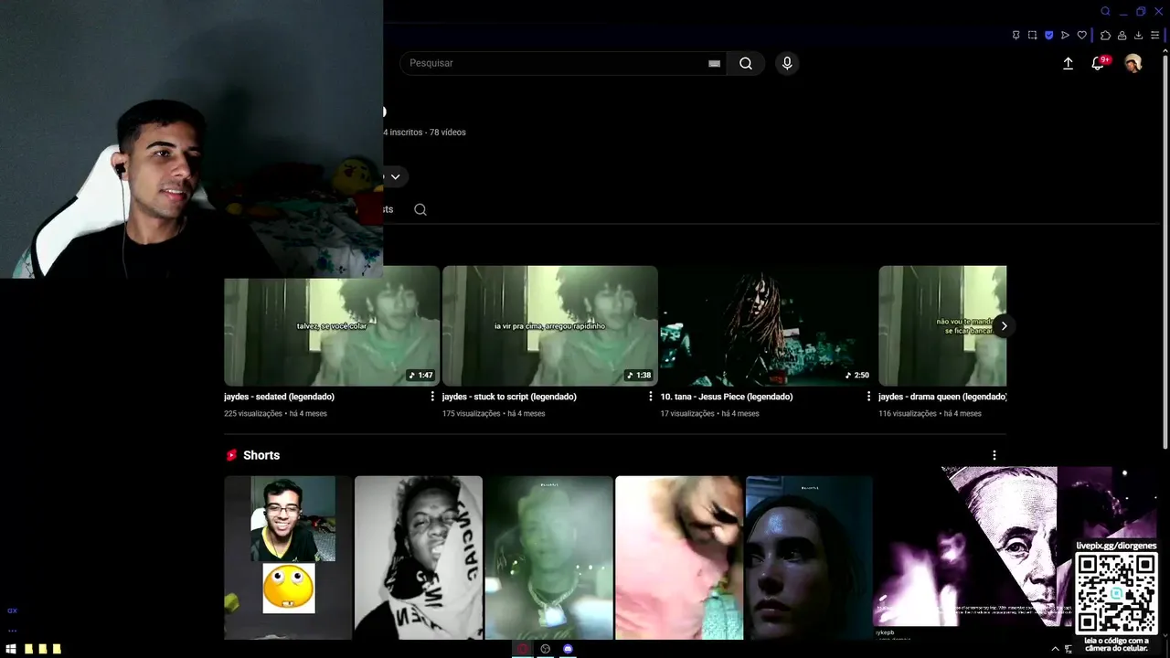Open video jaydes - sedated thumbnail
The width and height of the screenshot is (1170, 658).
(x=332, y=325)
